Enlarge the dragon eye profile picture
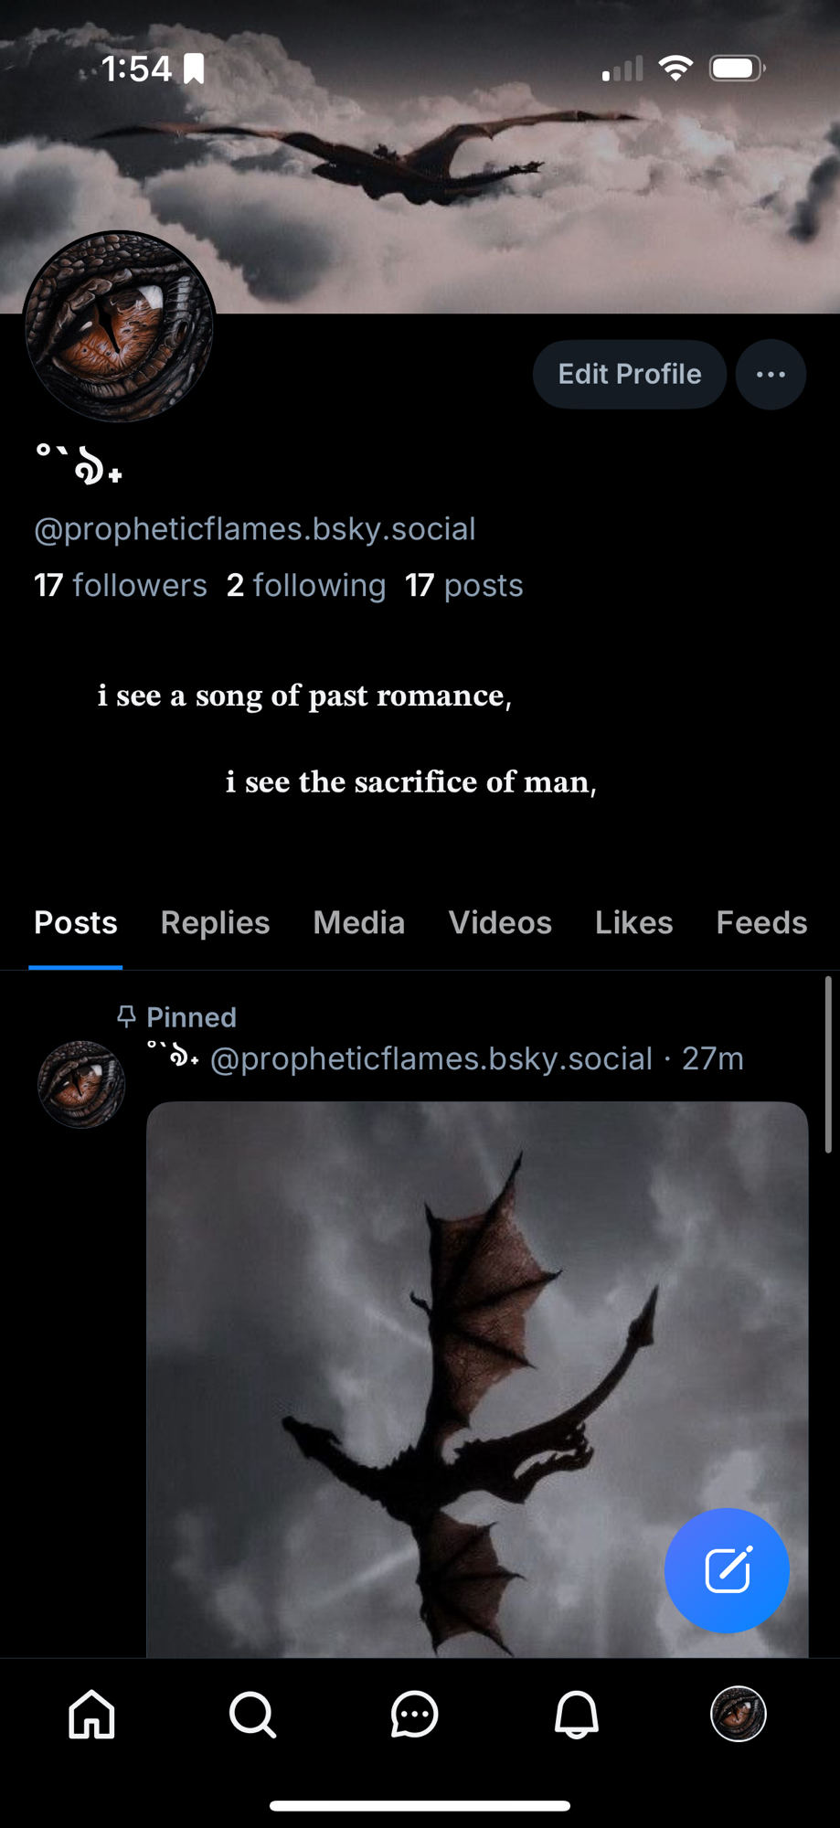The height and width of the screenshot is (1828, 840). (119, 326)
